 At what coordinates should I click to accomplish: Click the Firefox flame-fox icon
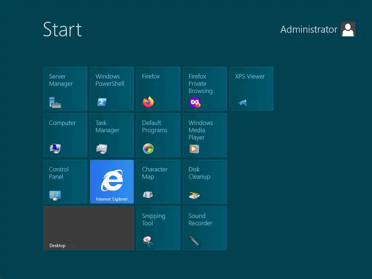click(x=148, y=102)
